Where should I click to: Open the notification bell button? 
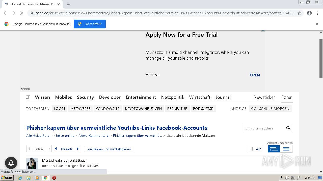click(11, 163)
